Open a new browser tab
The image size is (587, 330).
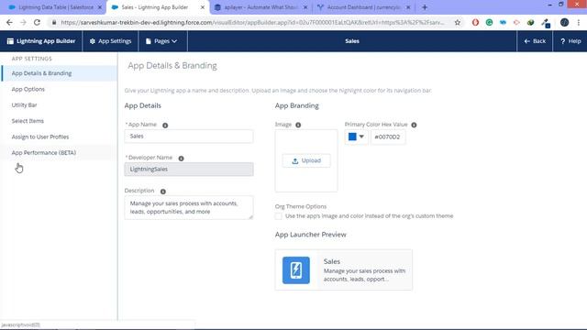pyautogui.click(x=425, y=7)
